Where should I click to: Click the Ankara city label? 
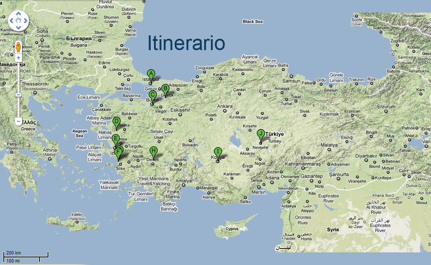pyautogui.click(x=225, y=106)
